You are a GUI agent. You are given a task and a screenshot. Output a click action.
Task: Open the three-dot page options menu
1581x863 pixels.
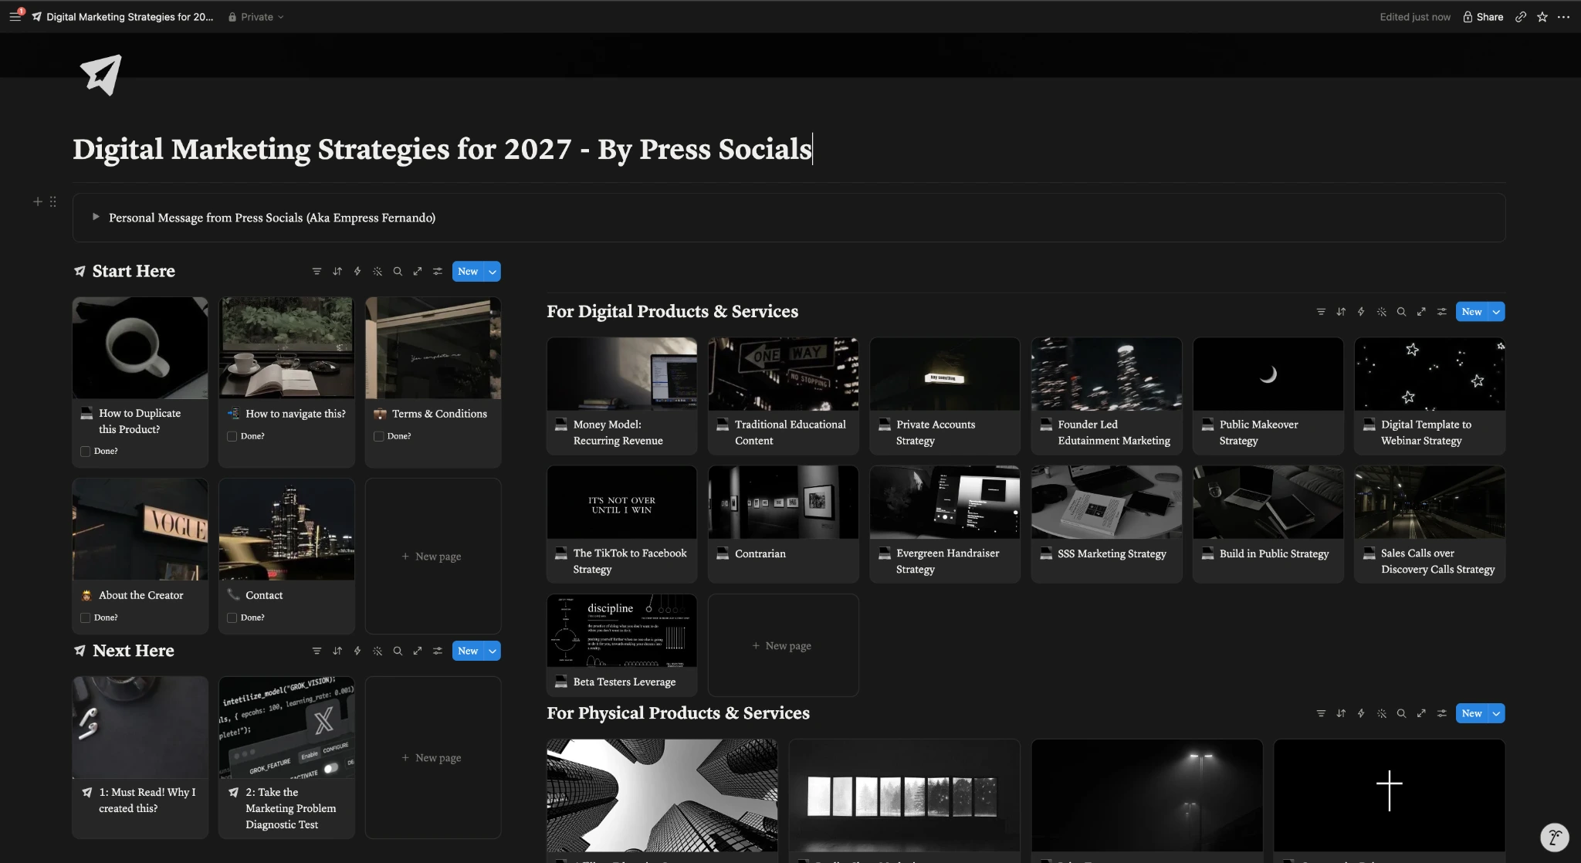[x=1563, y=16]
